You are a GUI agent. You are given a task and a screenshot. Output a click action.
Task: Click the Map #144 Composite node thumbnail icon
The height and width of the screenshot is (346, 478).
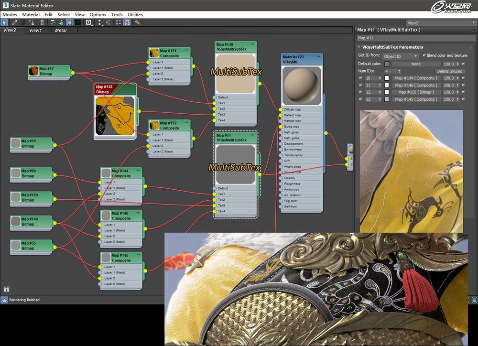tap(106, 173)
